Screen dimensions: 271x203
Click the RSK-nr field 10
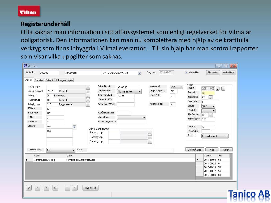(x=55, y=109)
